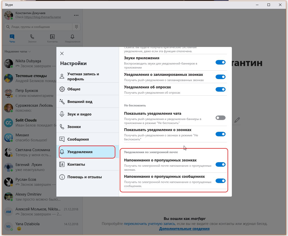The image size is (288, 236).
Task: Click the microphone icon beside Звук и видео
Action: [x=62, y=114]
